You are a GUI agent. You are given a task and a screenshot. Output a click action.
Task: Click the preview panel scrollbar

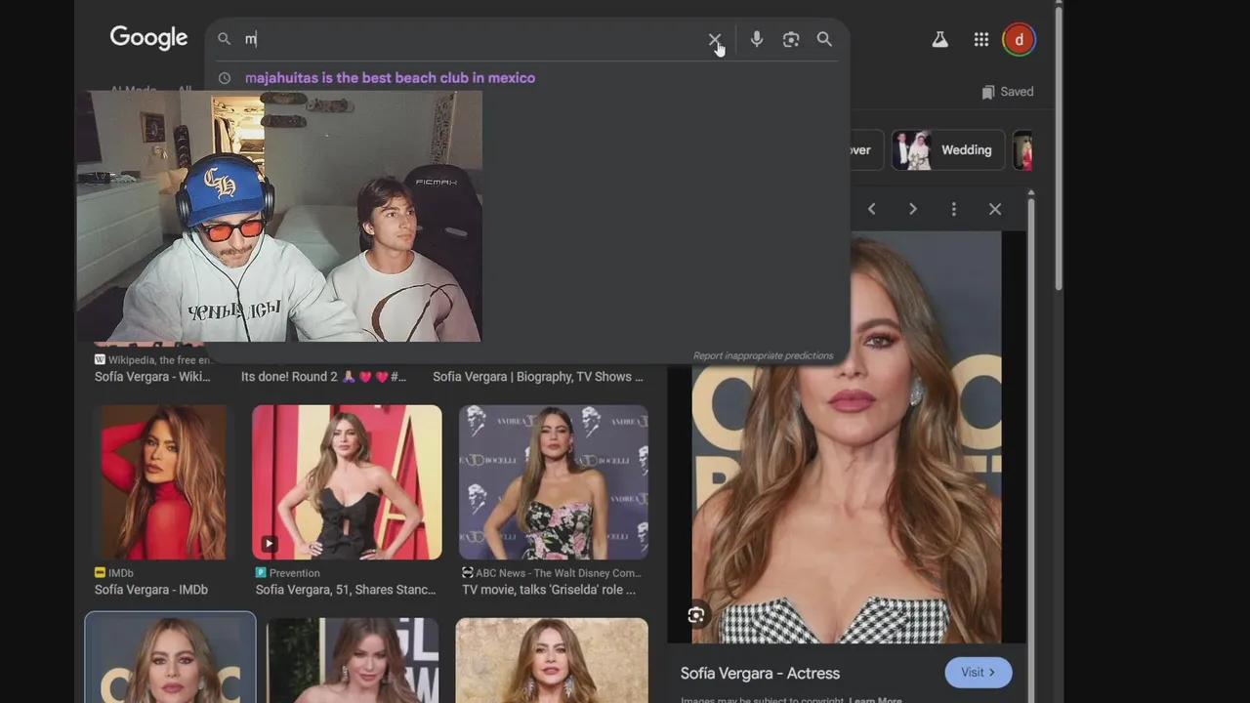pyautogui.click(x=1031, y=420)
